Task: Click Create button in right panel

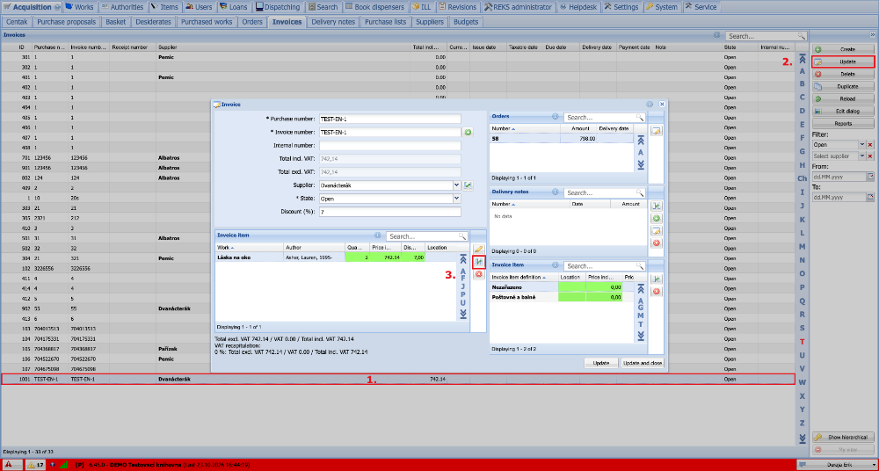Action: [843, 49]
